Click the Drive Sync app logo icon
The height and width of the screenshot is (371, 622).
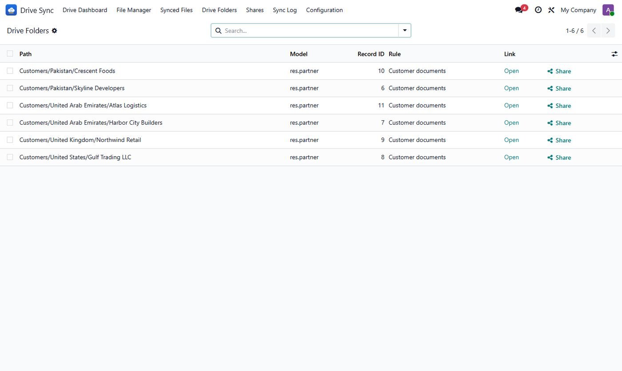click(x=11, y=10)
